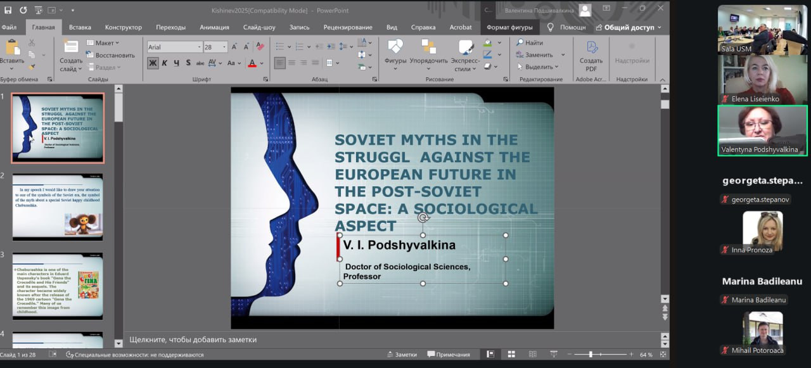Click the Общий доступ share button
The height and width of the screenshot is (368, 811).
click(x=628, y=27)
